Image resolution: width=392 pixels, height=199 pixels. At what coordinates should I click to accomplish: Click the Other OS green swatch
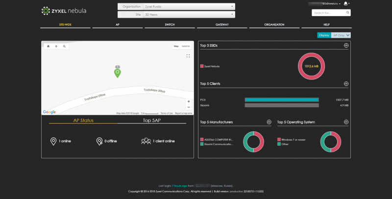pyautogui.click(x=279, y=144)
